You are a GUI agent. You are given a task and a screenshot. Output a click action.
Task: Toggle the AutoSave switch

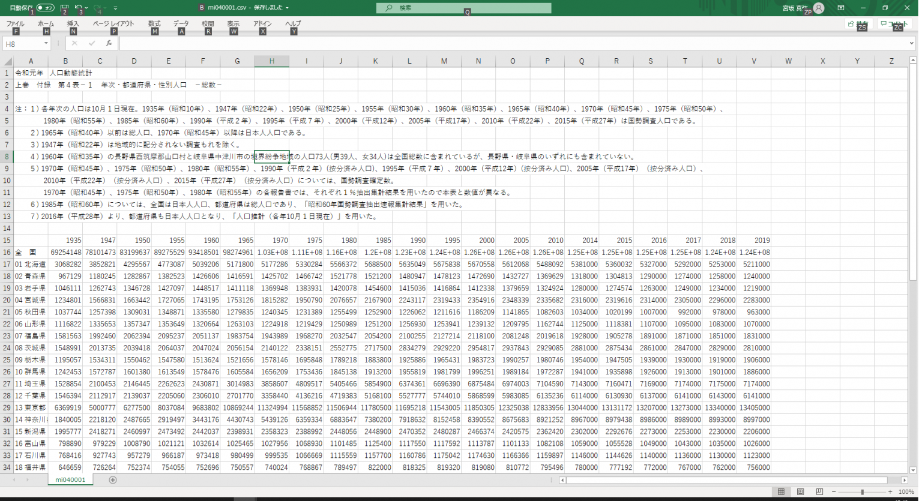tap(45, 8)
